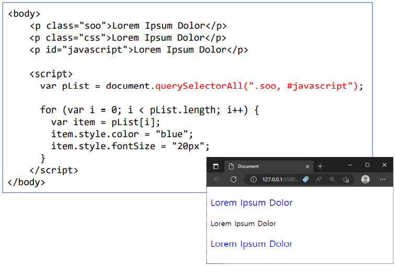Click the last blue Lorem Ipsum Dolor paragraph
This screenshot has width=395, height=266.
click(x=251, y=244)
